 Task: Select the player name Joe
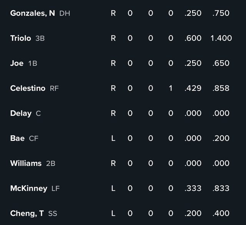point(17,63)
